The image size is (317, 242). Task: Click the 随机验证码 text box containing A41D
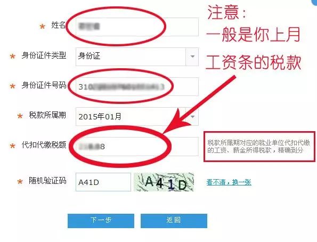pos(103,182)
